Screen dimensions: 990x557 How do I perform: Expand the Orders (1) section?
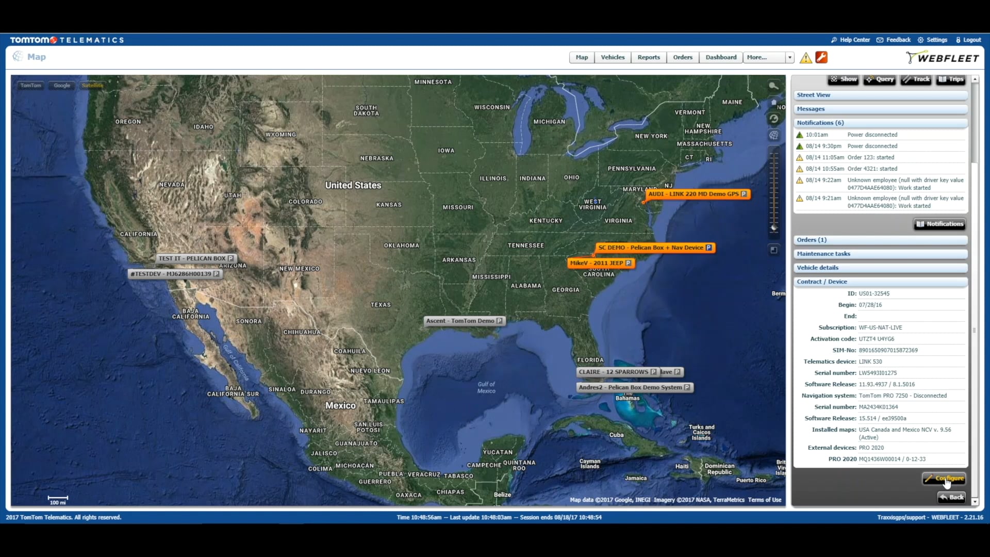pos(880,240)
